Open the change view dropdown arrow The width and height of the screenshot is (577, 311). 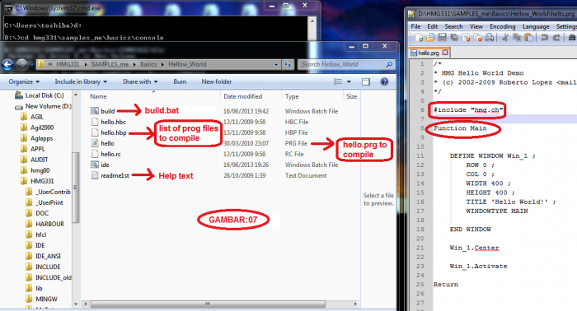pyautogui.click(x=349, y=81)
